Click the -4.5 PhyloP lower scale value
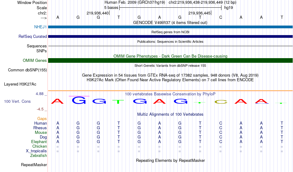Image resolution: width=293 pixels, height=172 pixels. click(40, 109)
